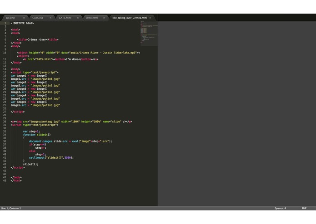Switch to the CATS.css tab
Image resolution: width=316 pixels, height=224 pixels.
click(38, 18)
